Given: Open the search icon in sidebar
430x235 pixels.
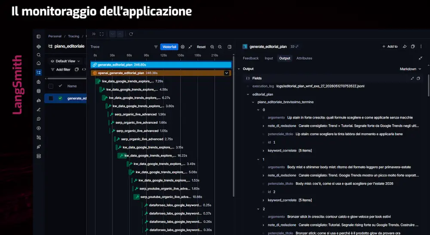Looking at the screenshot, I should (39, 55).
